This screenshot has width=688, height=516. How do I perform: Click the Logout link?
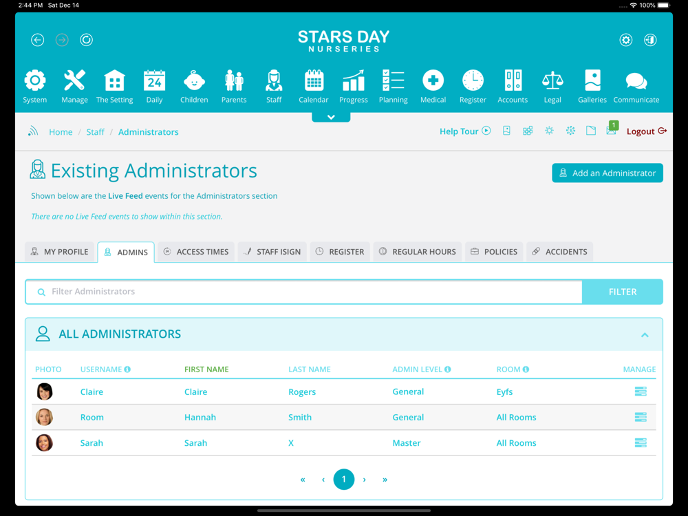647,131
